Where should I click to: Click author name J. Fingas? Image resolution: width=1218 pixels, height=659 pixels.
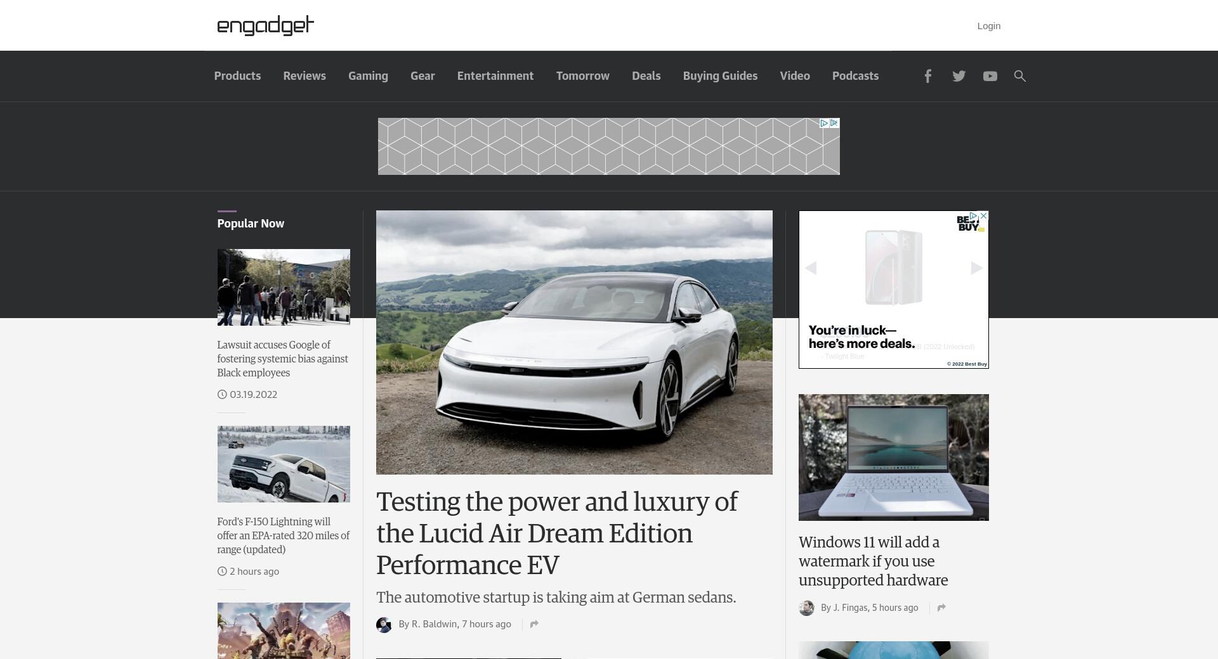[850, 608]
